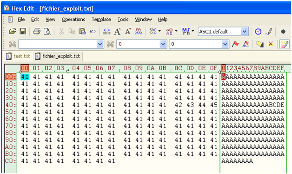Click the ASCII text AAAAAAAAAAAABCDE in row 40
292x174 pixels.
pyautogui.click(x=253, y=105)
